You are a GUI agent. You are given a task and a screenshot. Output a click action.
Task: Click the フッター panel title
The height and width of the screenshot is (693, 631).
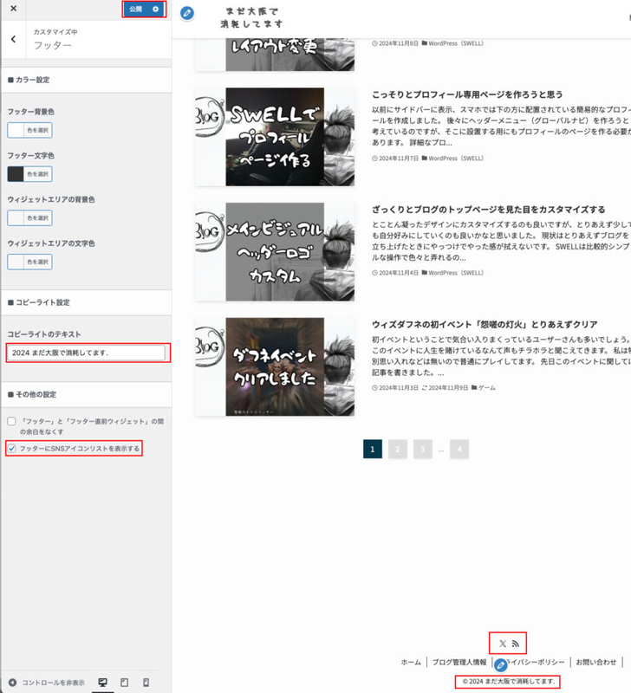[x=52, y=45]
